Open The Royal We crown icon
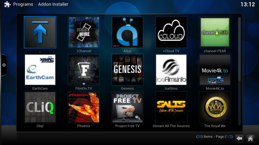 click(x=215, y=107)
